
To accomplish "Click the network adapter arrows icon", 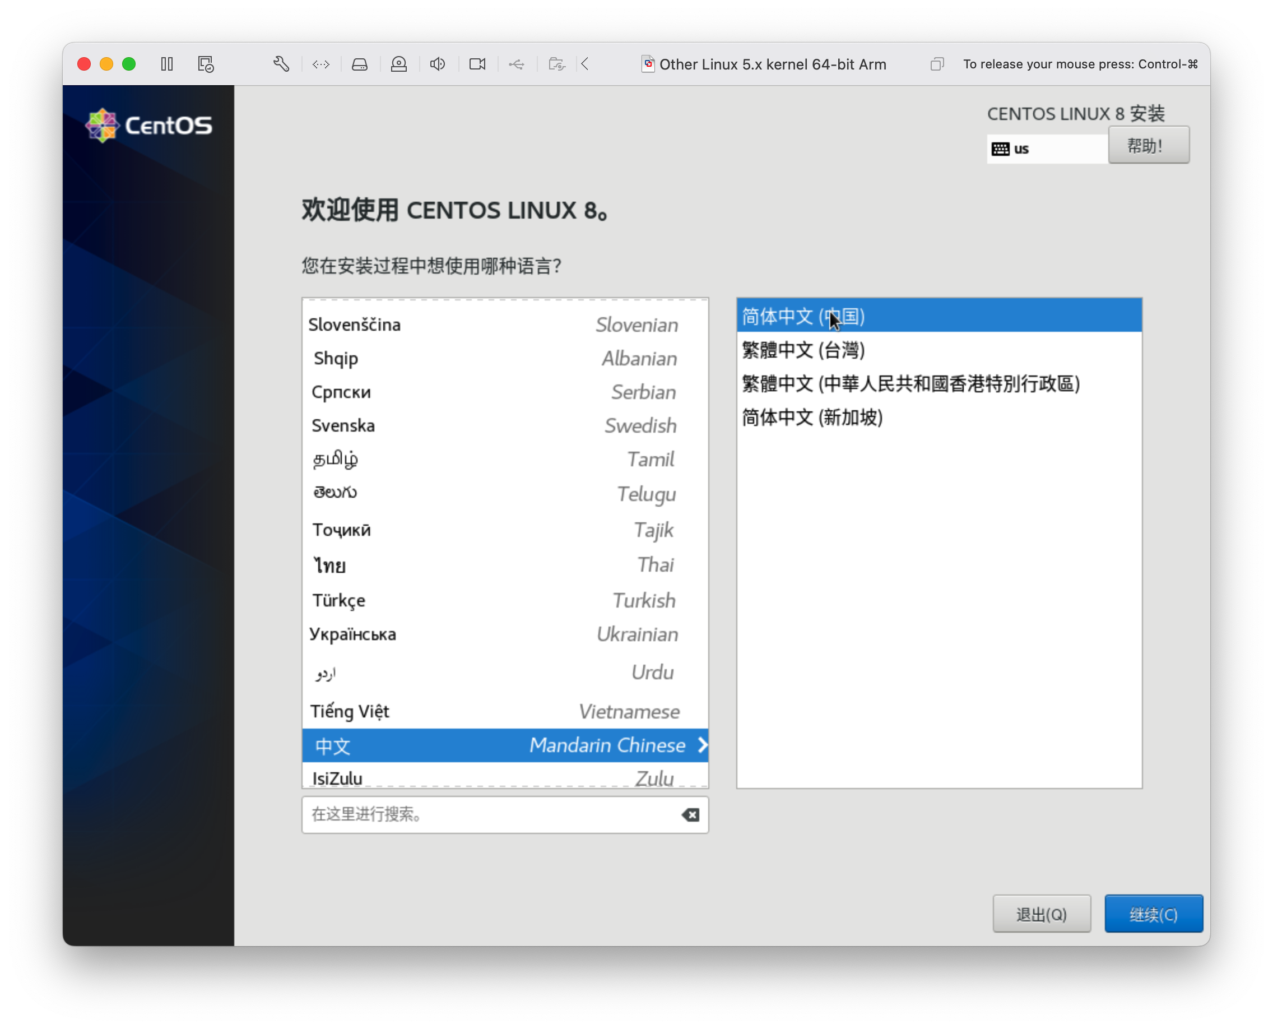I will point(320,64).
